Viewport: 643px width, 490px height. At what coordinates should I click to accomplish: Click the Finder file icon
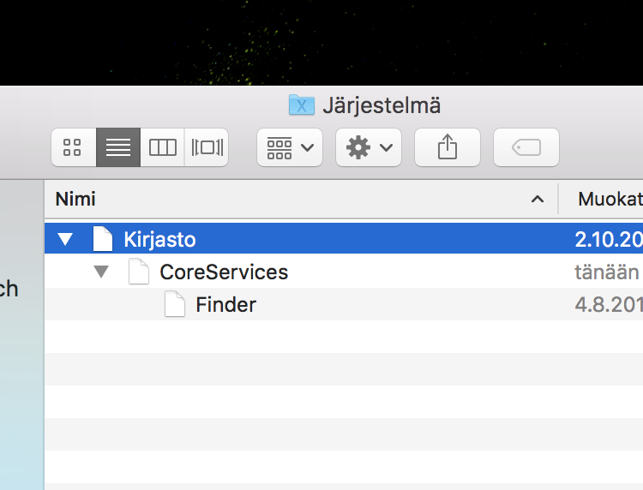[175, 304]
